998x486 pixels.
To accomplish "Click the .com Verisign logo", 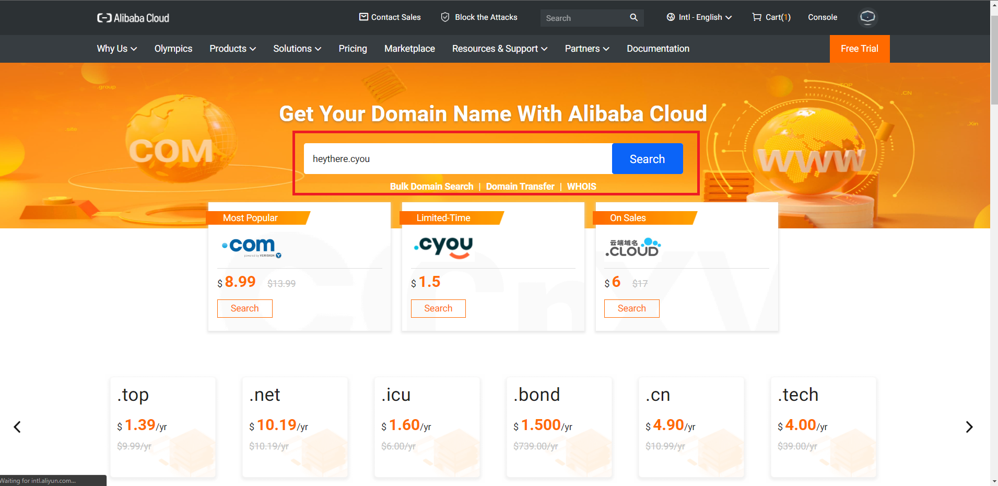I will tap(252, 247).
